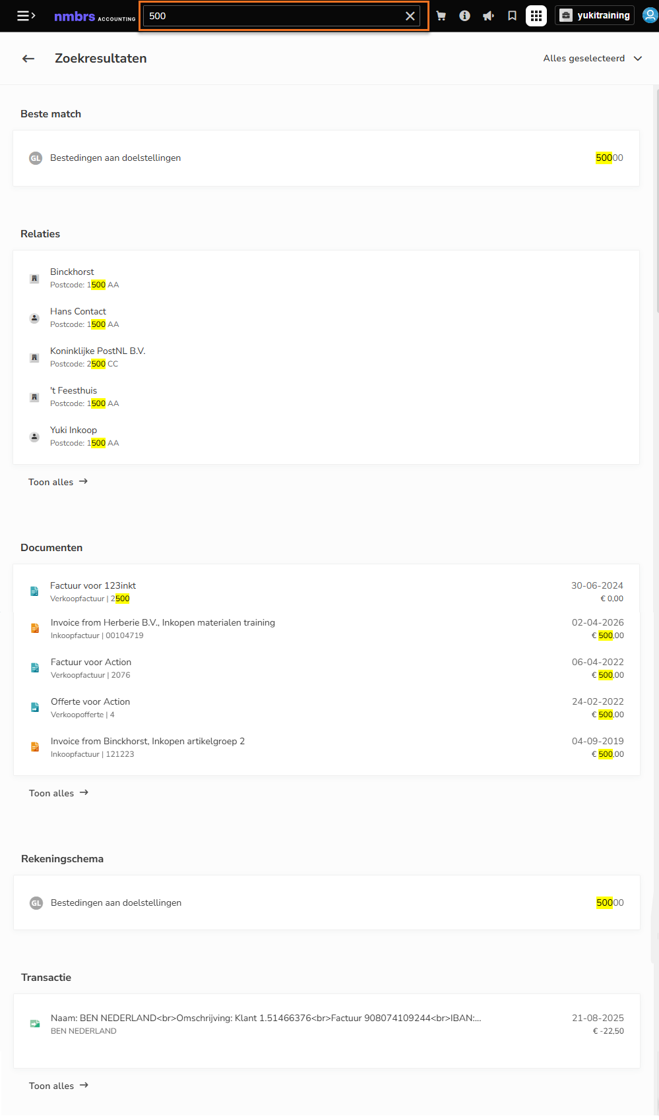The image size is (659, 1120).
Task: Click in the search input field
Action: tap(274, 16)
